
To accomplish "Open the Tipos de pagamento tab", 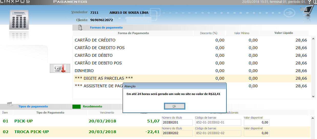I will [33, 106].
